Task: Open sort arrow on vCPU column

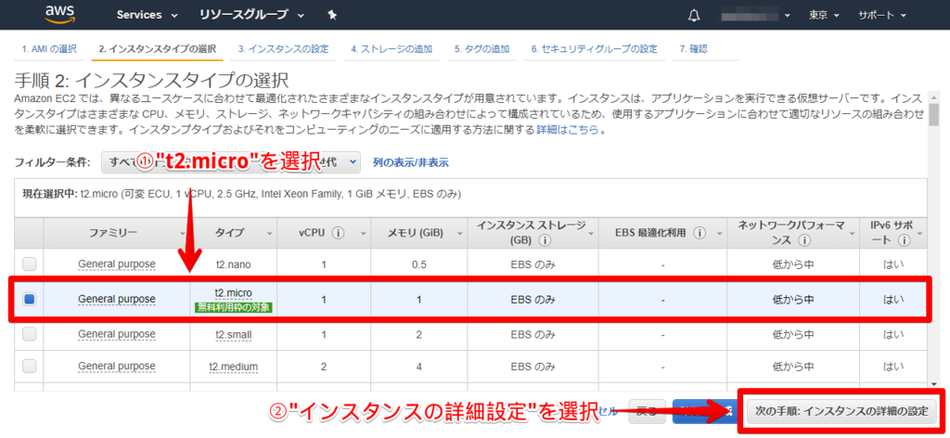Action: (x=364, y=234)
